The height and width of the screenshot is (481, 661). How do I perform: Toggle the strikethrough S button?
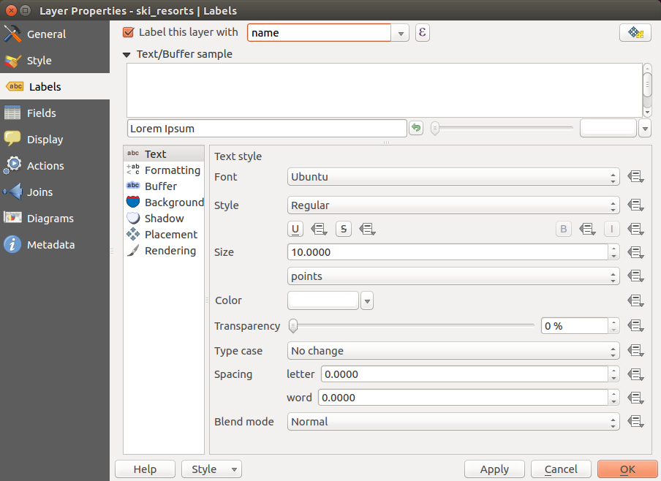(x=344, y=229)
